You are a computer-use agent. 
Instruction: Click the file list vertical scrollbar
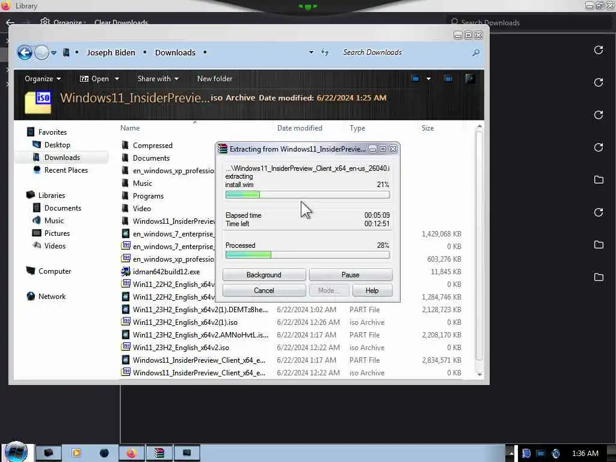479,246
